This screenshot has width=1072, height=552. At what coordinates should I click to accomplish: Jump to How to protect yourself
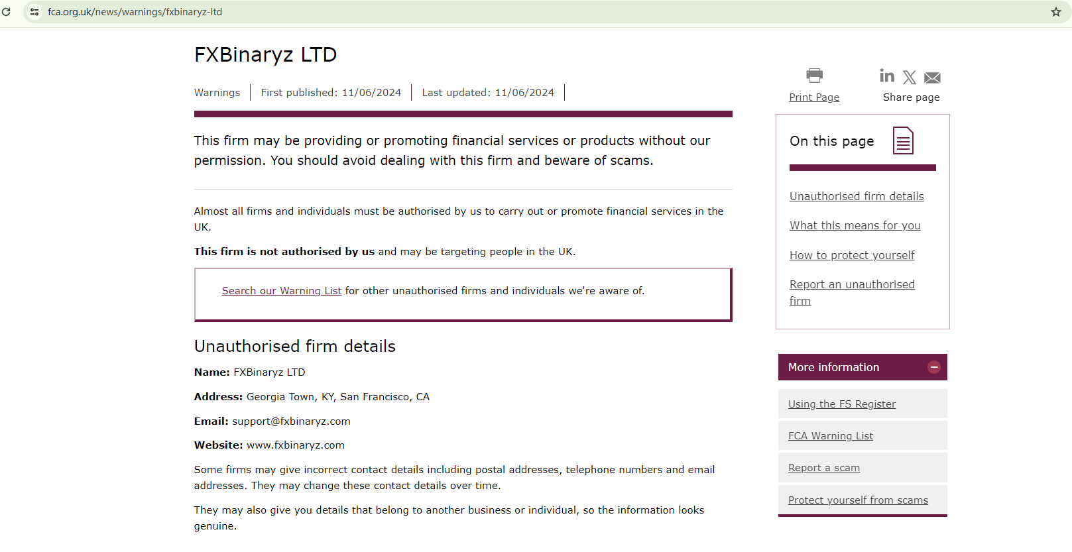tap(852, 255)
